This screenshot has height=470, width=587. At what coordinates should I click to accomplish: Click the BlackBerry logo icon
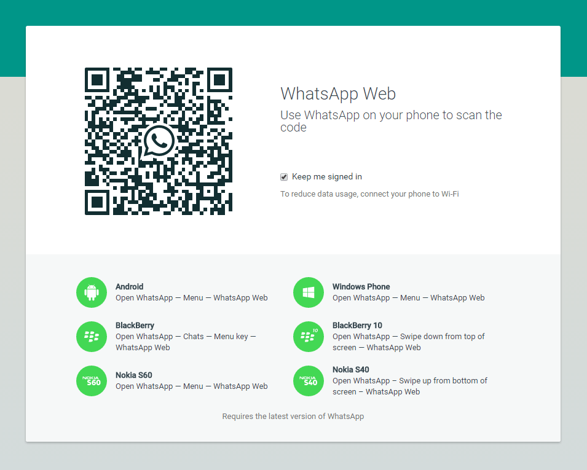pos(92,337)
